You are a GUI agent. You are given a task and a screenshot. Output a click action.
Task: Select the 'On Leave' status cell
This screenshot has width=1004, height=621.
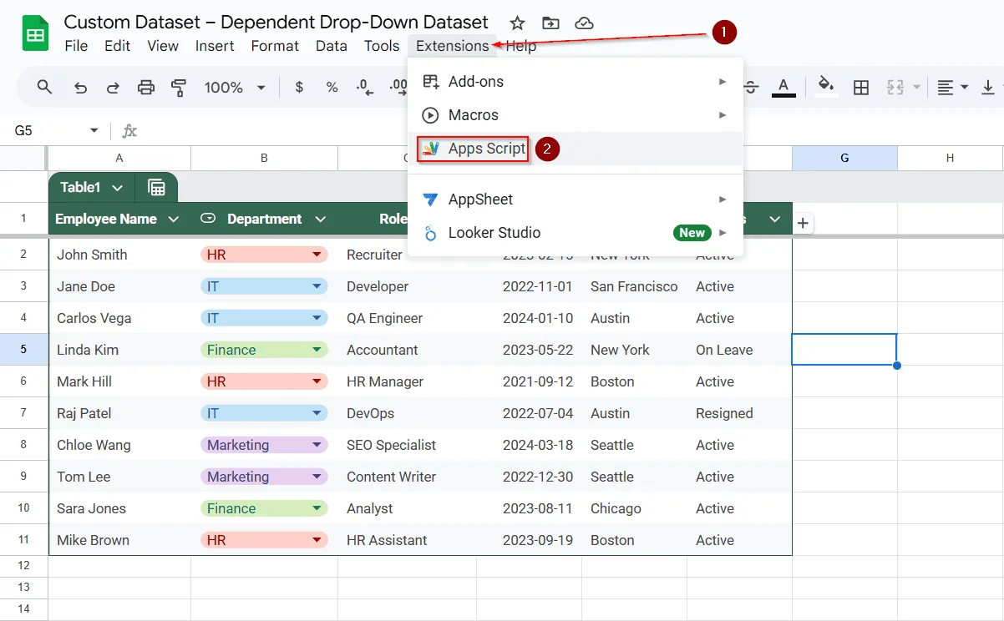(x=739, y=350)
